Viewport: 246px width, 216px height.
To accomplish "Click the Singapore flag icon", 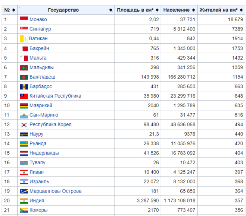I will [x=24, y=29].
